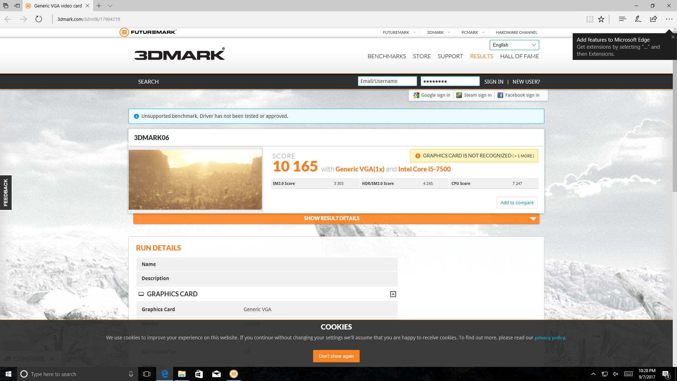677x381 pixels.
Task: Open the Hall of Fame page
Action: pyautogui.click(x=519, y=56)
